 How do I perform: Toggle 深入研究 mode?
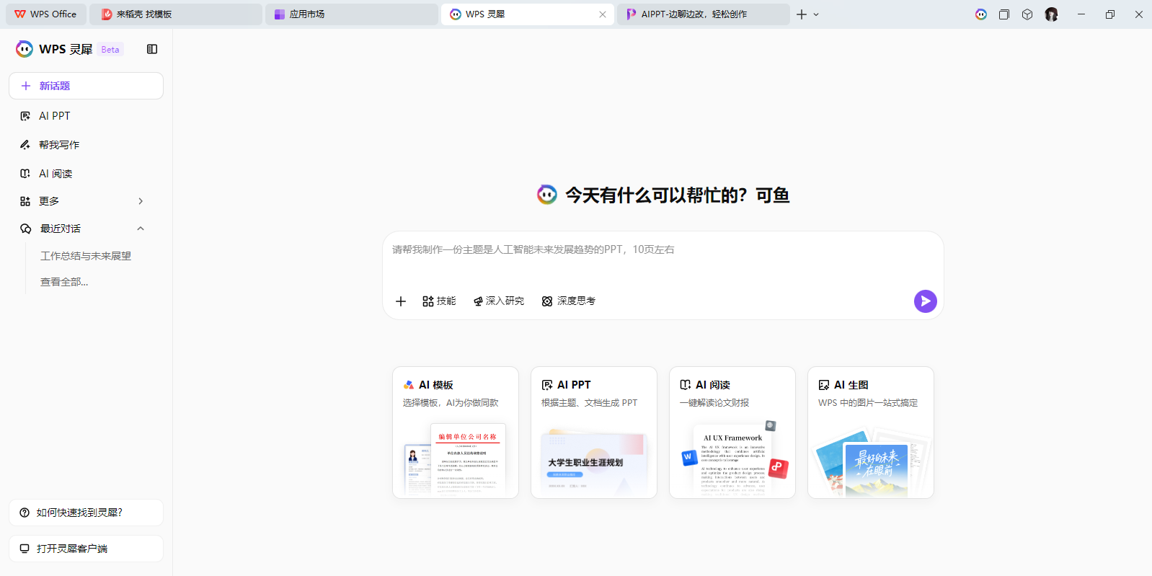point(499,301)
